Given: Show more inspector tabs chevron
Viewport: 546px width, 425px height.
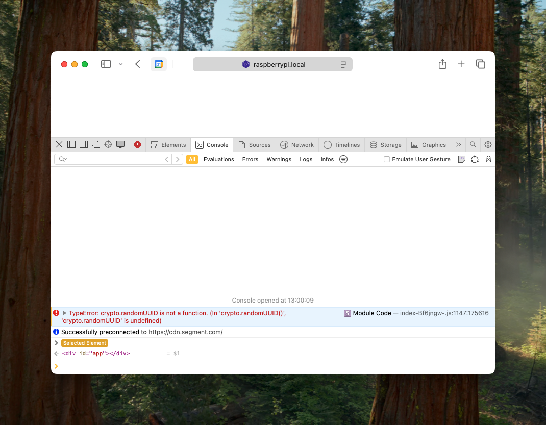Looking at the screenshot, I should (x=458, y=145).
